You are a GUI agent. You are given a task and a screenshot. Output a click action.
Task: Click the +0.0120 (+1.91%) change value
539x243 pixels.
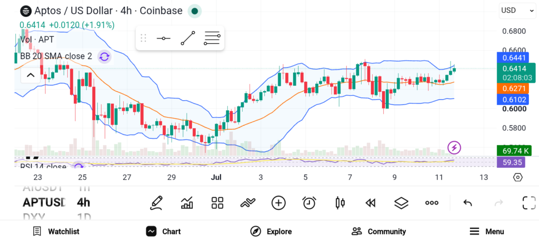click(82, 25)
